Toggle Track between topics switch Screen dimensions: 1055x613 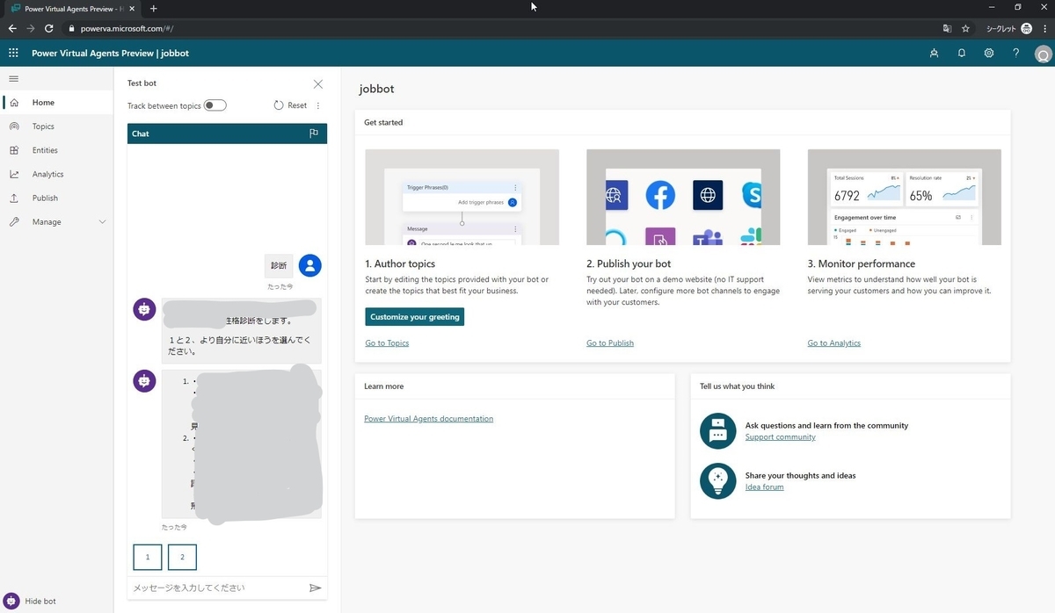click(215, 105)
